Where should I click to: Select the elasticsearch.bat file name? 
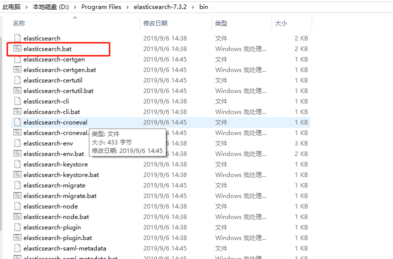coord(47,49)
